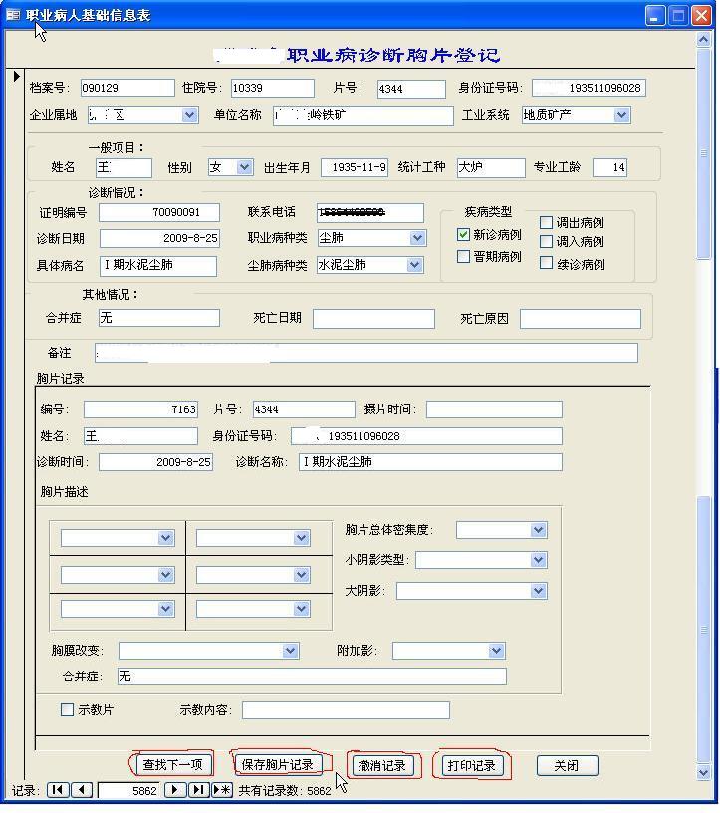Viewport: 720px width, 813px height.
Task: Maximize the 职业病人基础信息表 window
Action: [x=678, y=15]
